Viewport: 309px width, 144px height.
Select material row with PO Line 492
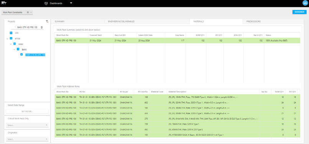click(178, 129)
